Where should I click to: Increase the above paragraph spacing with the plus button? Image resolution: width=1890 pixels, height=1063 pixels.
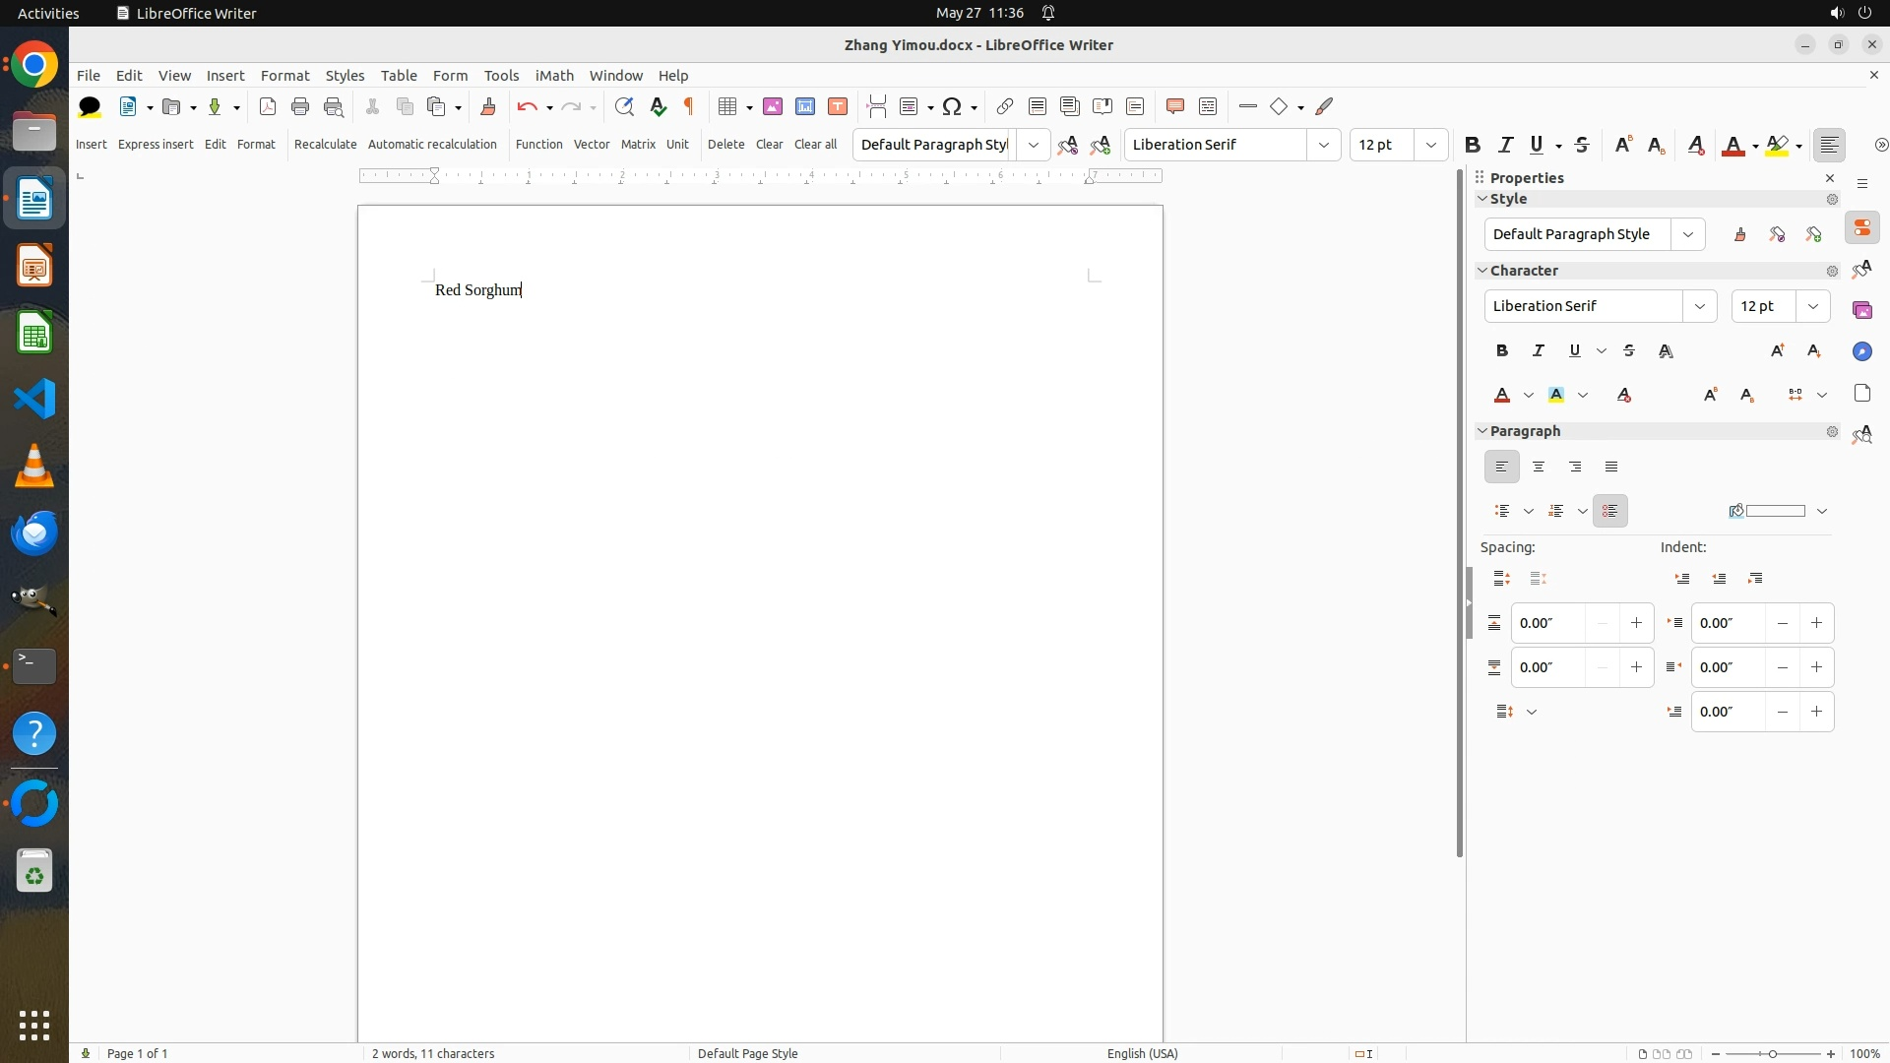pos(1636,623)
